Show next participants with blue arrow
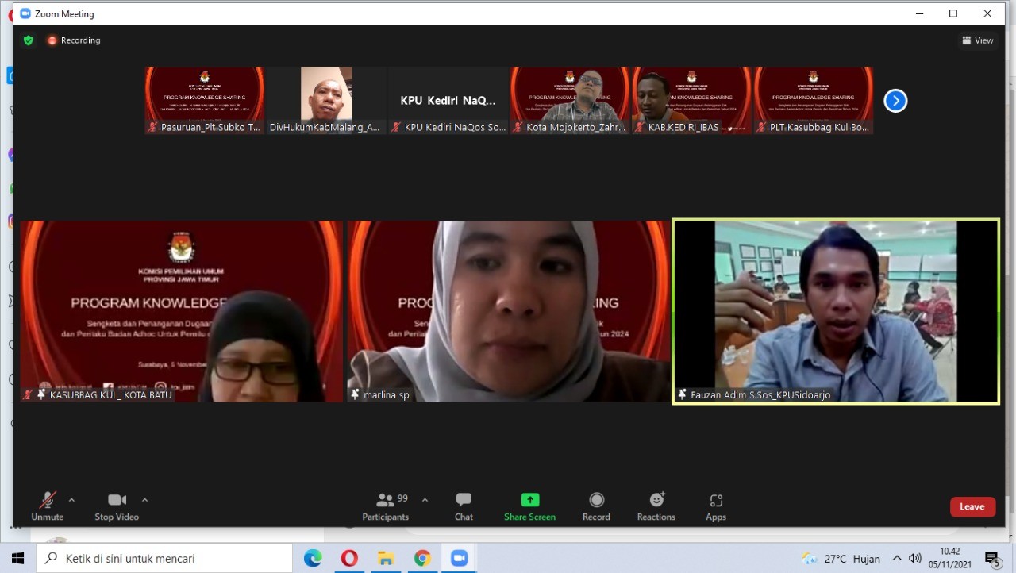Image resolution: width=1016 pixels, height=573 pixels. click(895, 101)
